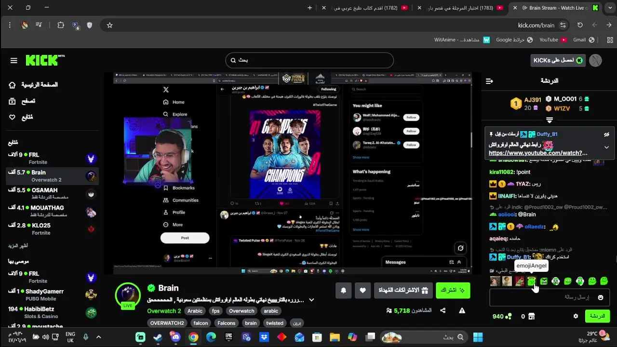
Task: Open the pinned YouTube link
Action: (x=538, y=153)
